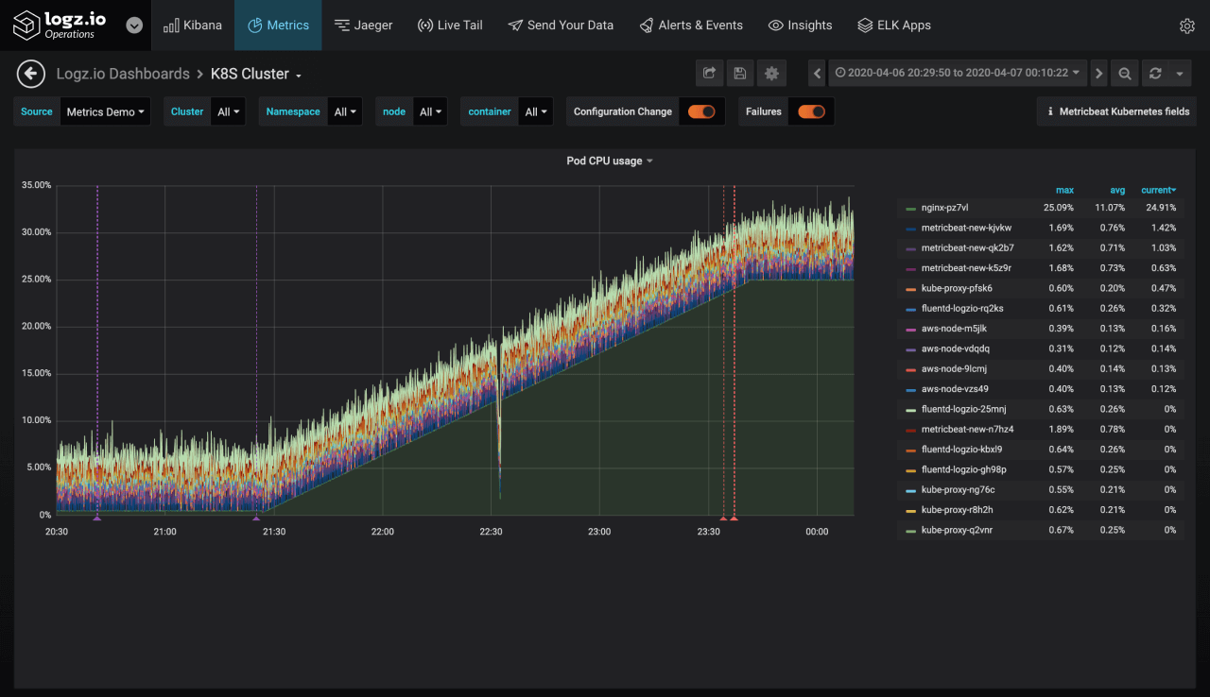1210x697 pixels.
Task: Toggle fluentd-logzio-rq2ks series in legend
Action: [x=962, y=309]
